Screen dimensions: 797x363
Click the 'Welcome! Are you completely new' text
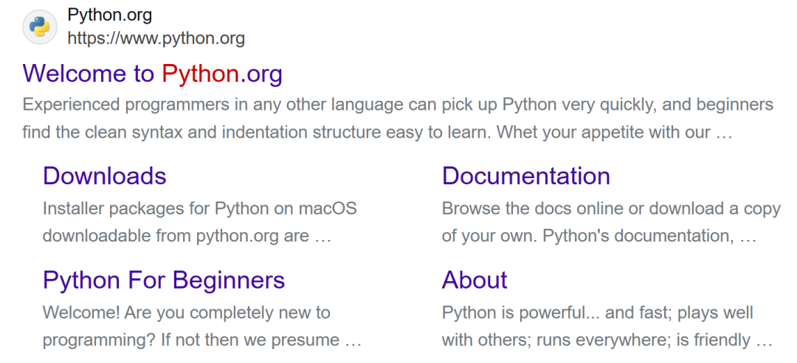(x=186, y=312)
